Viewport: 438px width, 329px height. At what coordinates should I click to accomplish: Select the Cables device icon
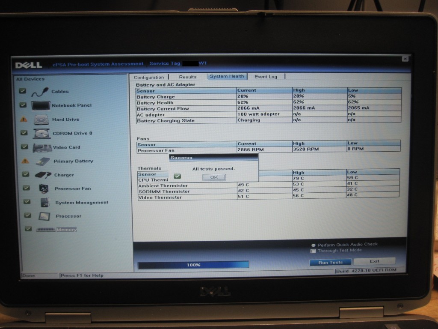(x=39, y=92)
